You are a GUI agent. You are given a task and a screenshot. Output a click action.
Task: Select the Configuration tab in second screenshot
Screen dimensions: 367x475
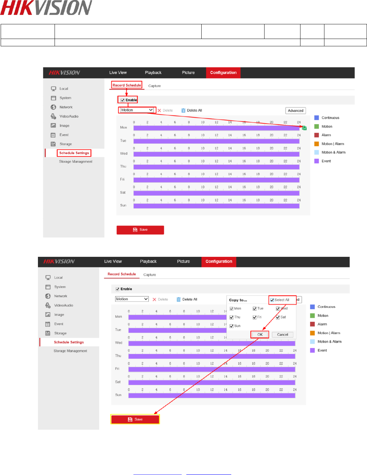219,261
